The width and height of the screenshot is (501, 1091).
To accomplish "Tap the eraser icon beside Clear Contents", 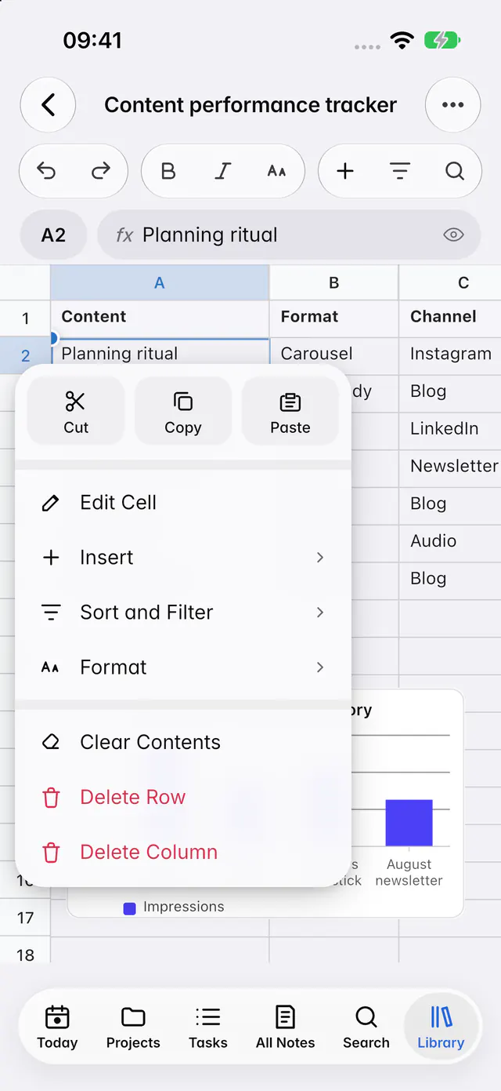I will click(51, 743).
